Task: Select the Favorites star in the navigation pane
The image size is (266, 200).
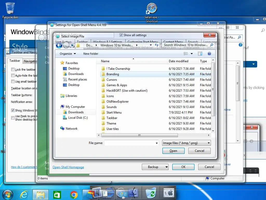Action: (x=62, y=63)
